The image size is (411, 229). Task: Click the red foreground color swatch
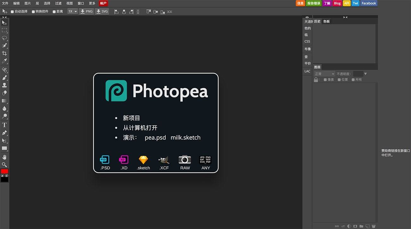[4, 171]
